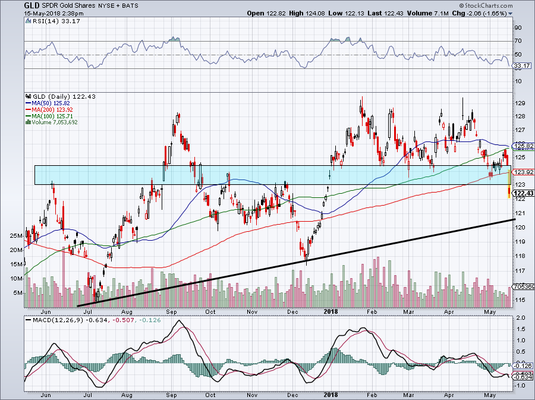Screen dimensions: 535x400
Task: Click the 5M label on the volume axis
Action: (x=17, y=293)
